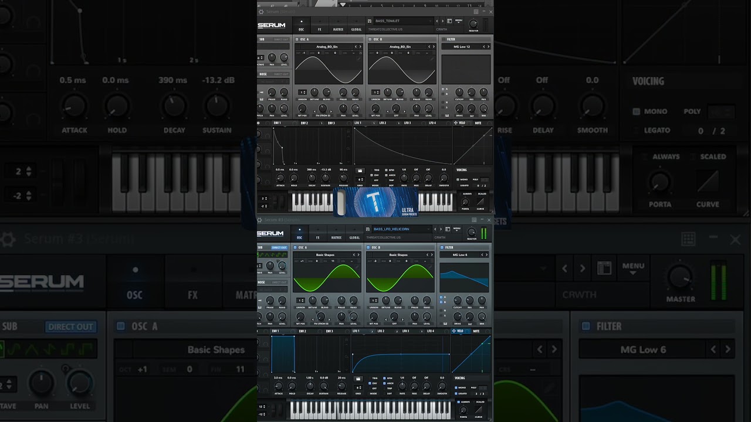Go to next preset in Serum #3

(x=442, y=229)
